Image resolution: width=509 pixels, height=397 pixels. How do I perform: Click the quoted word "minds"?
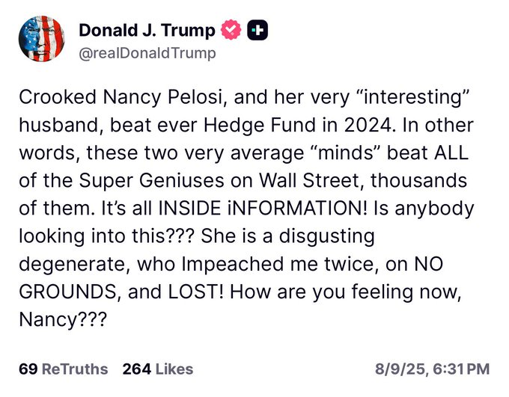347,153
